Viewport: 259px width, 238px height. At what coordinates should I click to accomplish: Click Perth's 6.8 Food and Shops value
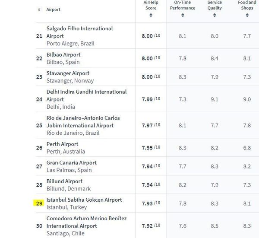click(x=247, y=148)
